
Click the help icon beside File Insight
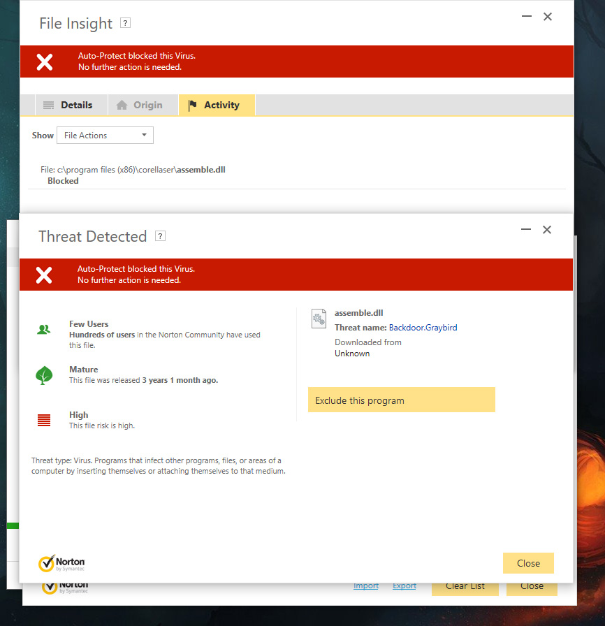click(x=125, y=23)
